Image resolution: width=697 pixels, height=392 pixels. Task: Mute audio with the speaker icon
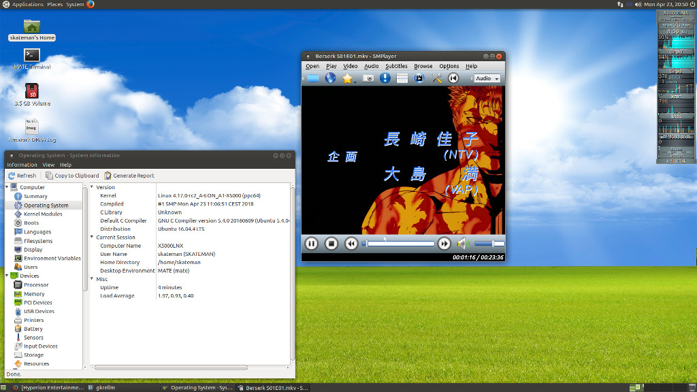463,244
